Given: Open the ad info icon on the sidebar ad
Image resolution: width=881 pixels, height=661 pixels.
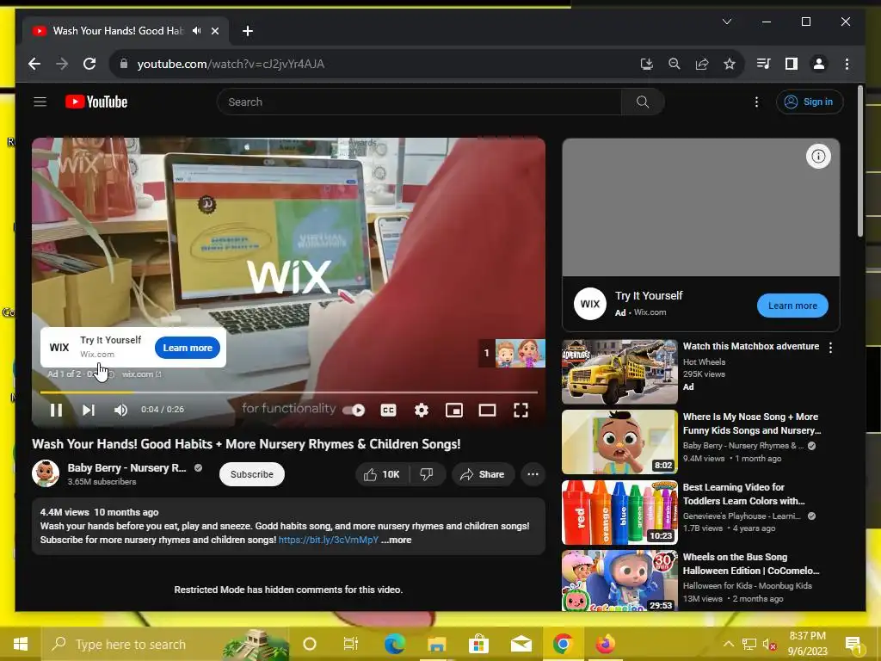Looking at the screenshot, I should 818,157.
